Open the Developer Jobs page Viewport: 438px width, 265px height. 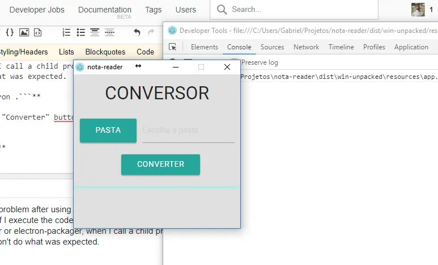tap(37, 10)
